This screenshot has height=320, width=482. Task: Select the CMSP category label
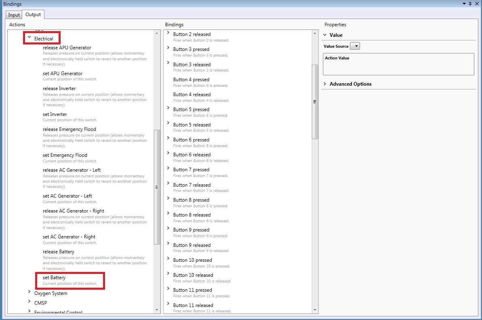tap(40, 303)
